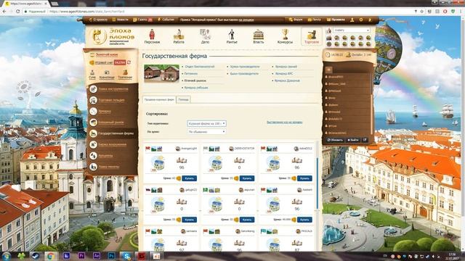The image size is (465, 261).
Task: Open the Рантье section
Action: [x=232, y=36]
